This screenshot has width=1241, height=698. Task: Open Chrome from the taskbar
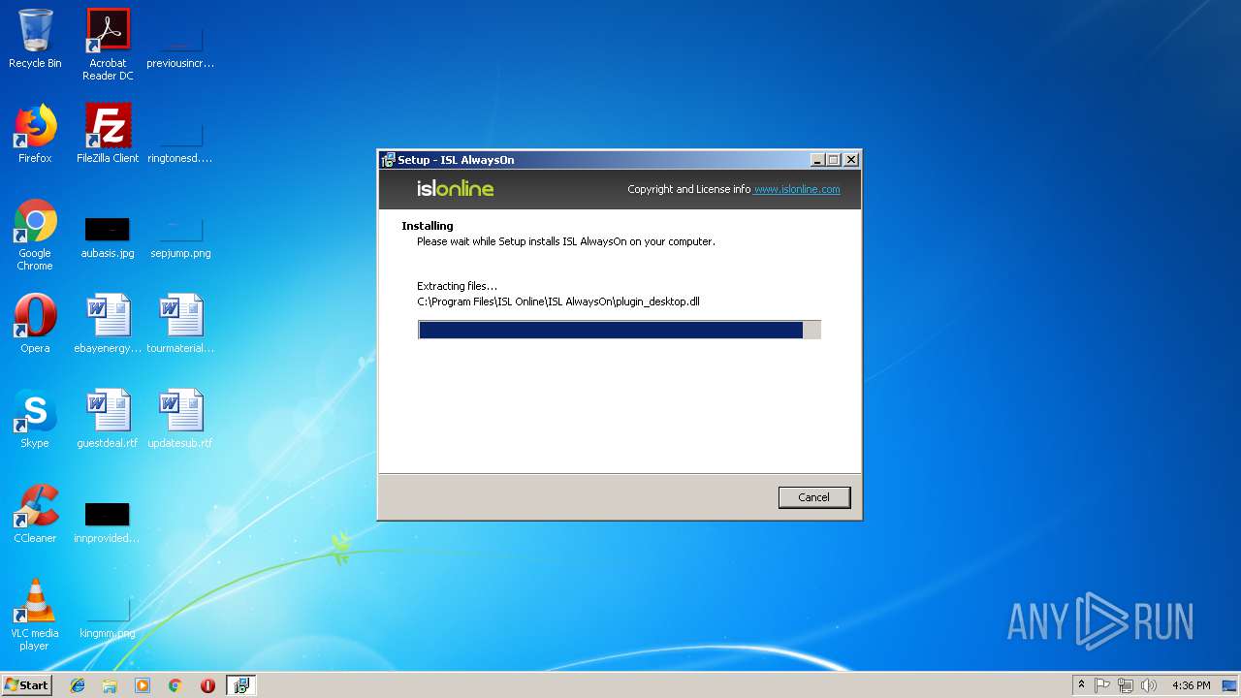pos(175,685)
